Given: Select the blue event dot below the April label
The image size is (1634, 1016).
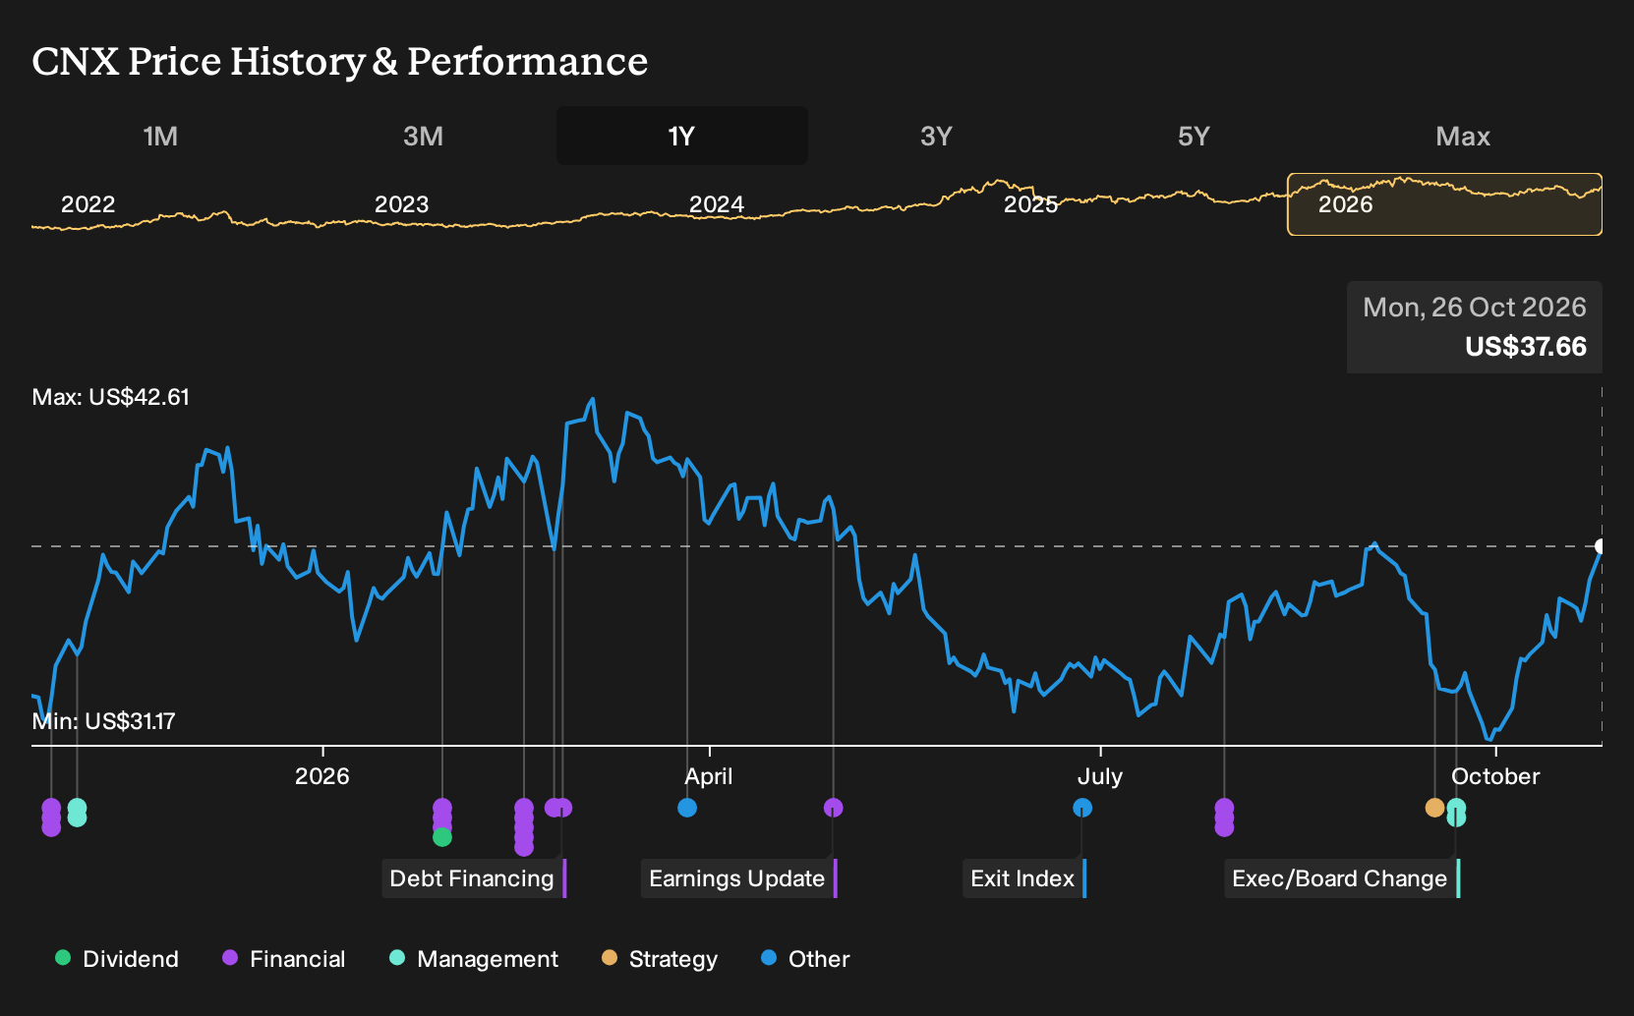Looking at the screenshot, I should (x=687, y=808).
